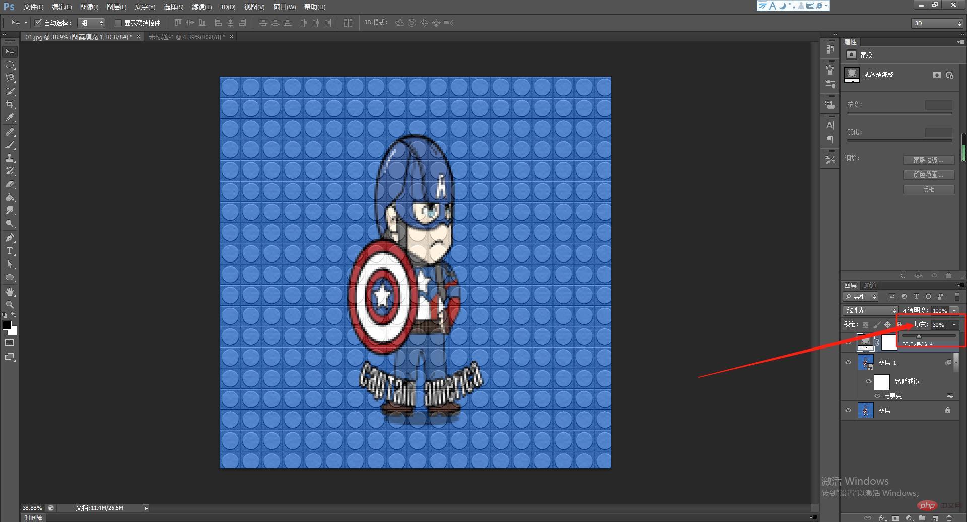This screenshot has width=967, height=522.
Task: Change the screen mode
Action: coord(10,357)
